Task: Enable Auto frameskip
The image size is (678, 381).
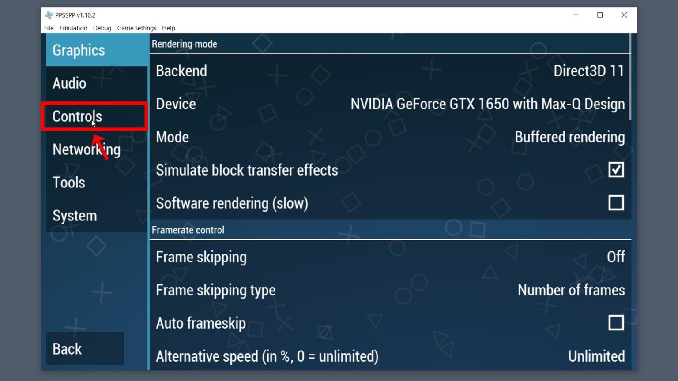Action: click(x=614, y=323)
